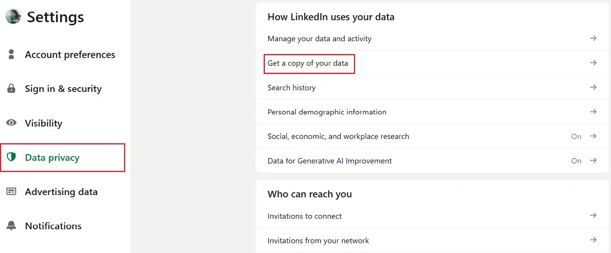Click the arrow beside Personal demographic information
The height and width of the screenshot is (253, 611).
point(593,112)
